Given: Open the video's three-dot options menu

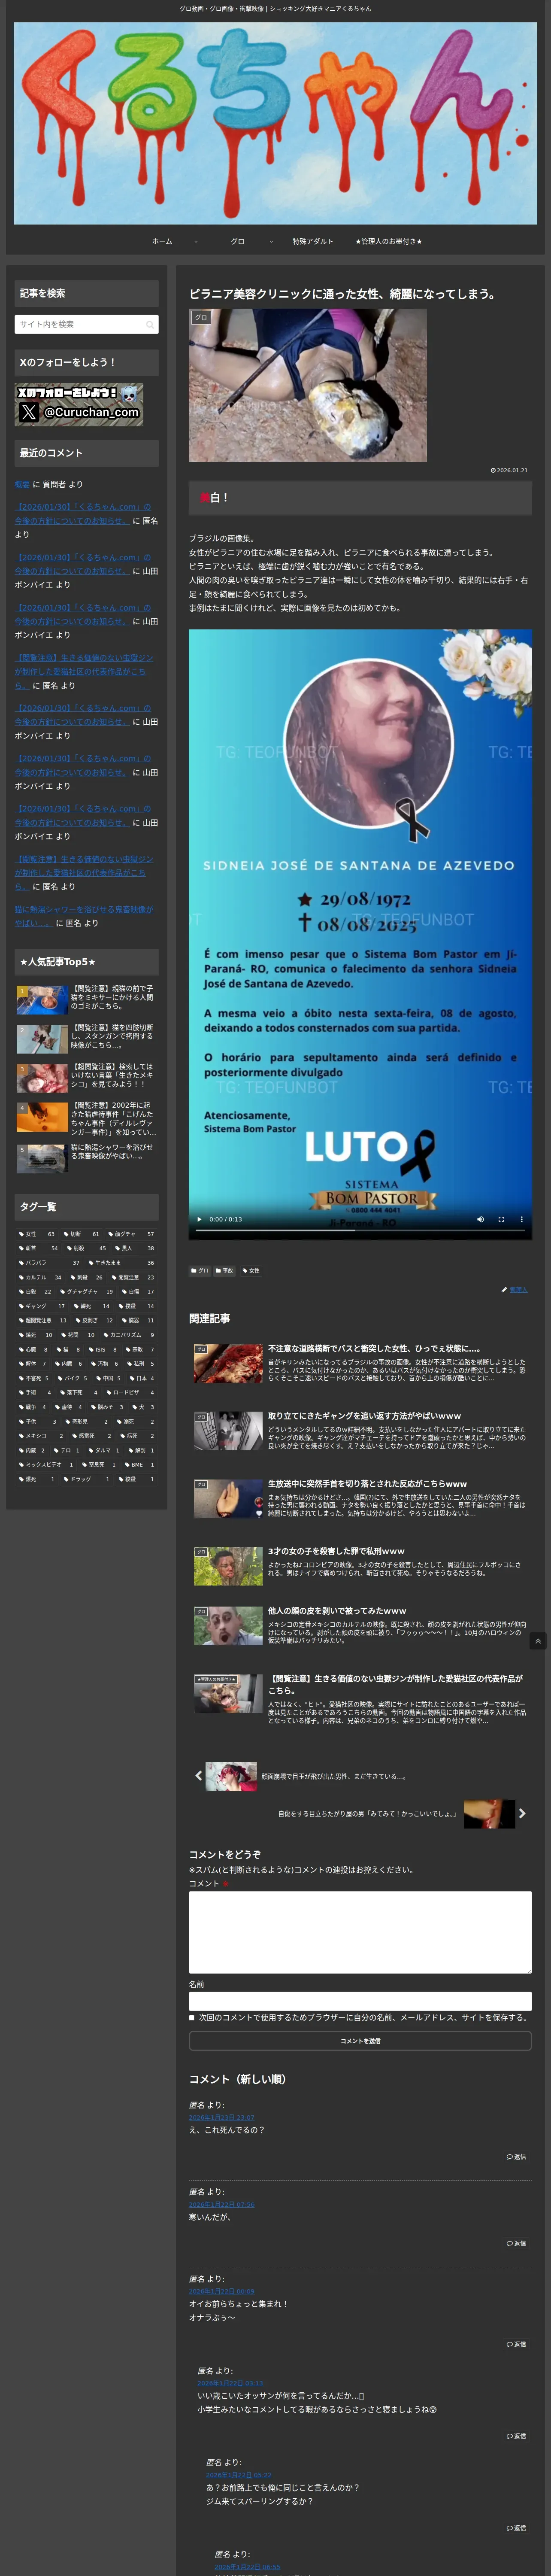Looking at the screenshot, I should point(521,1219).
